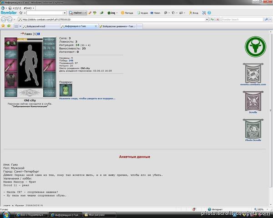Close the Информация о Гаяз tab
The width and height of the screenshot is (273, 218).
tap(96, 26)
